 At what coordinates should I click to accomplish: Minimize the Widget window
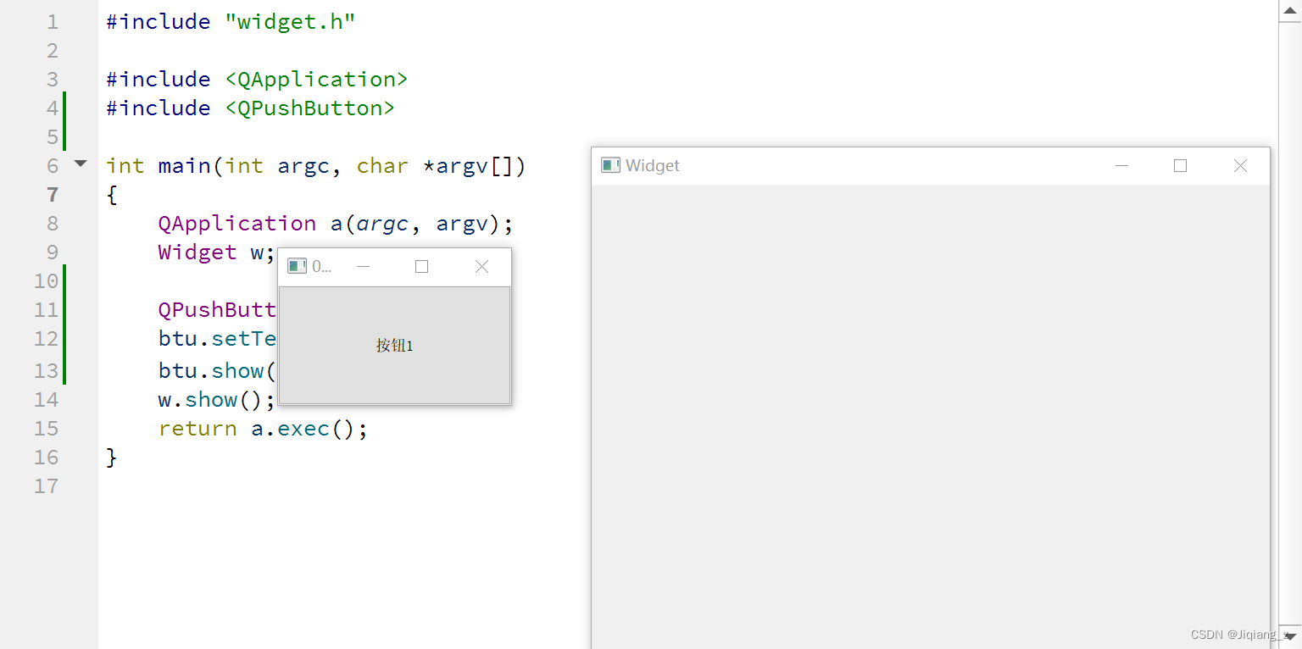point(1121,166)
